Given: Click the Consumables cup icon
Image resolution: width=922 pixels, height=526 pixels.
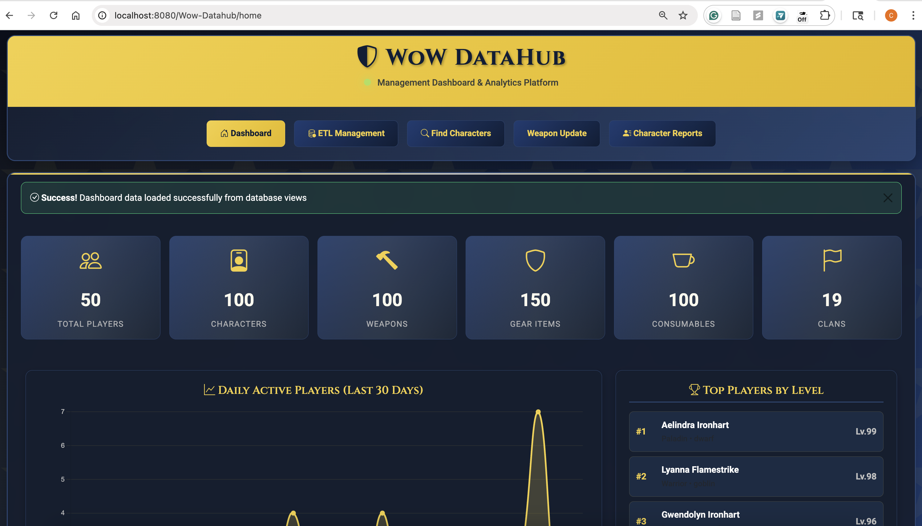Looking at the screenshot, I should pyautogui.click(x=683, y=260).
